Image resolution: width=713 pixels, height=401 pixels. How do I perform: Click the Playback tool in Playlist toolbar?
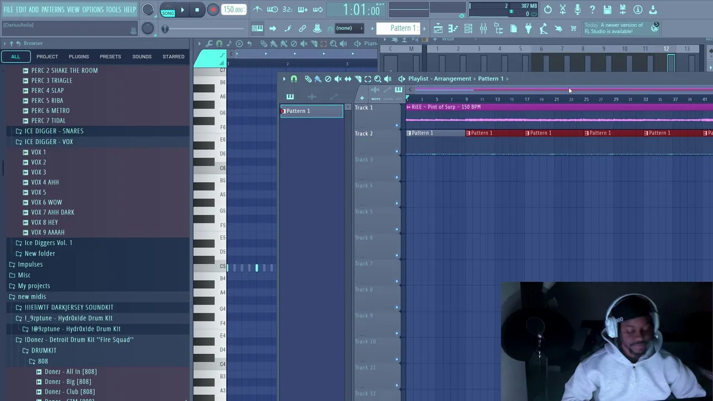tap(388, 79)
